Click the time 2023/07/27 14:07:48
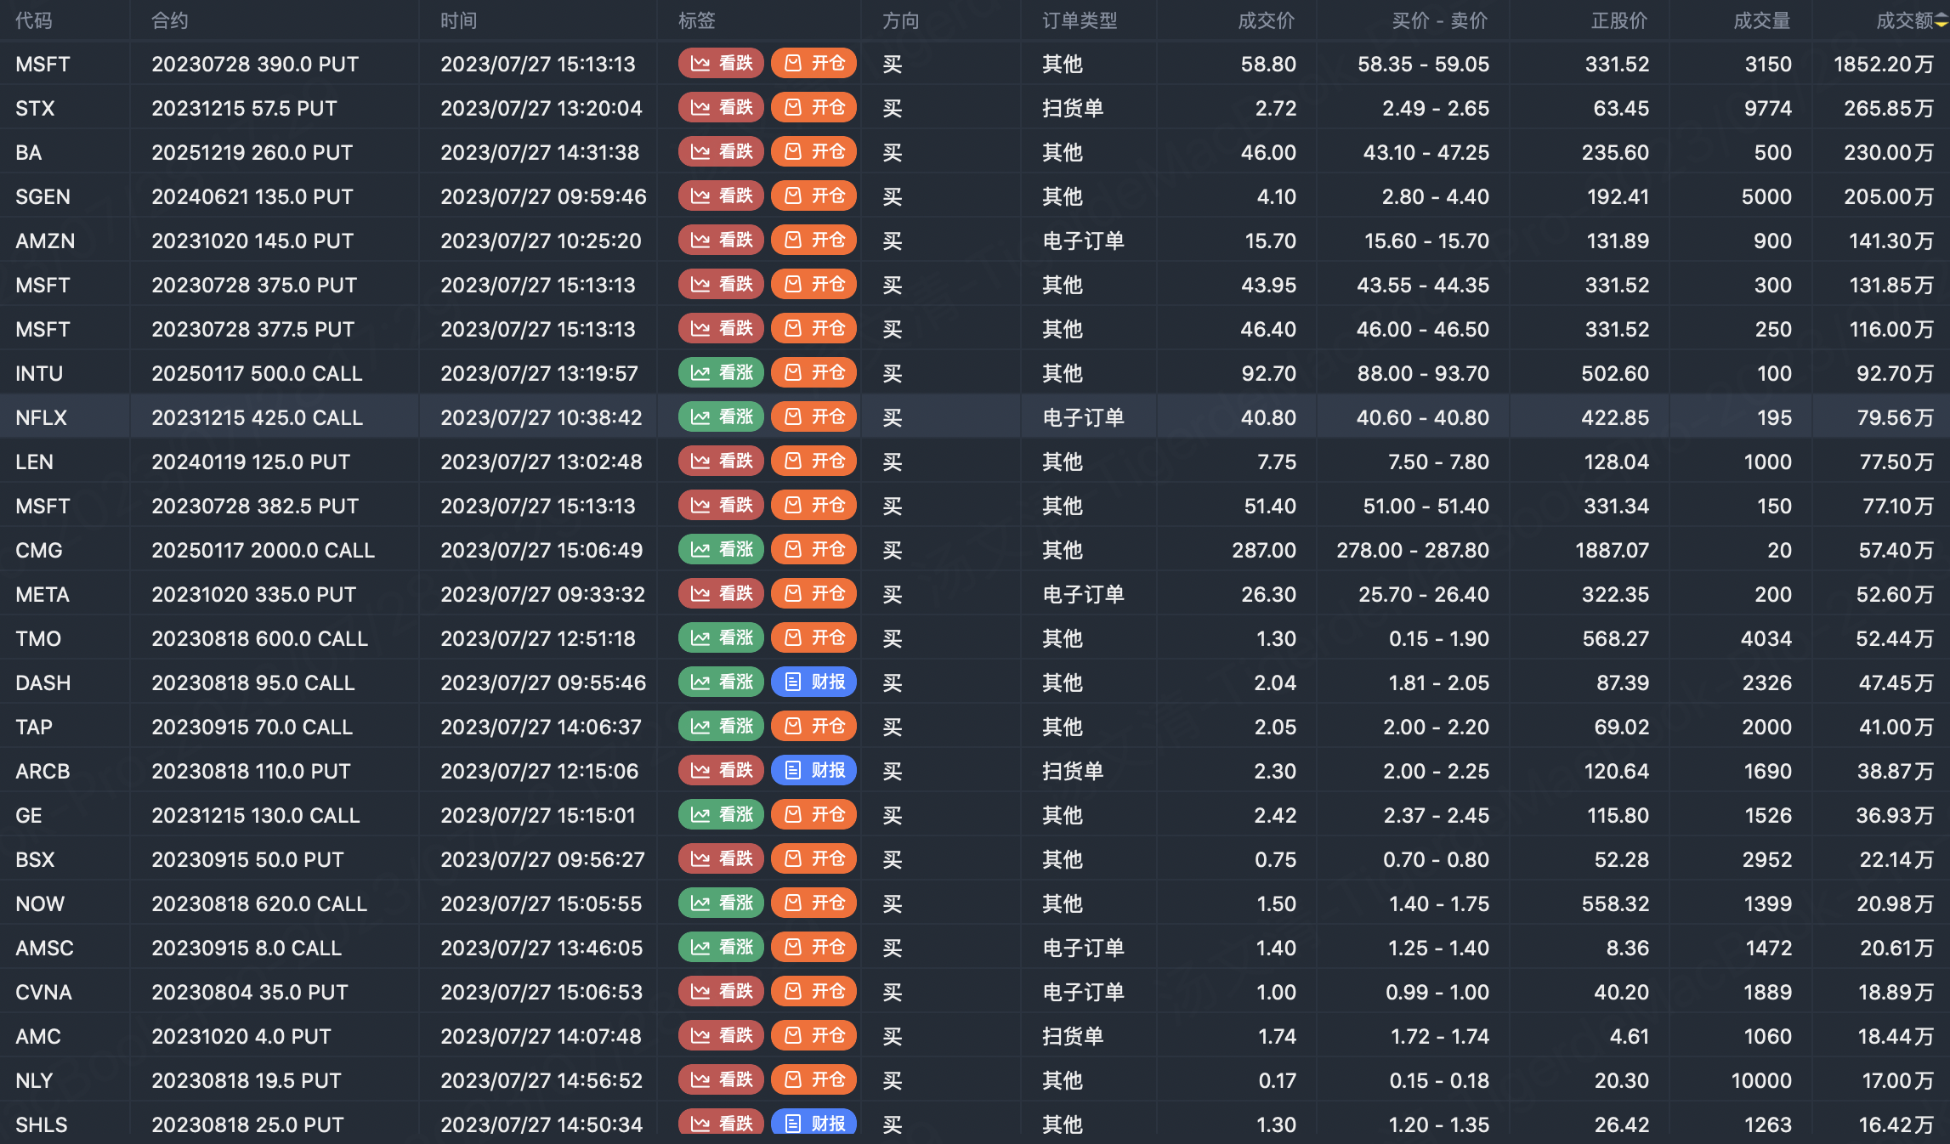 click(x=541, y=1036)
